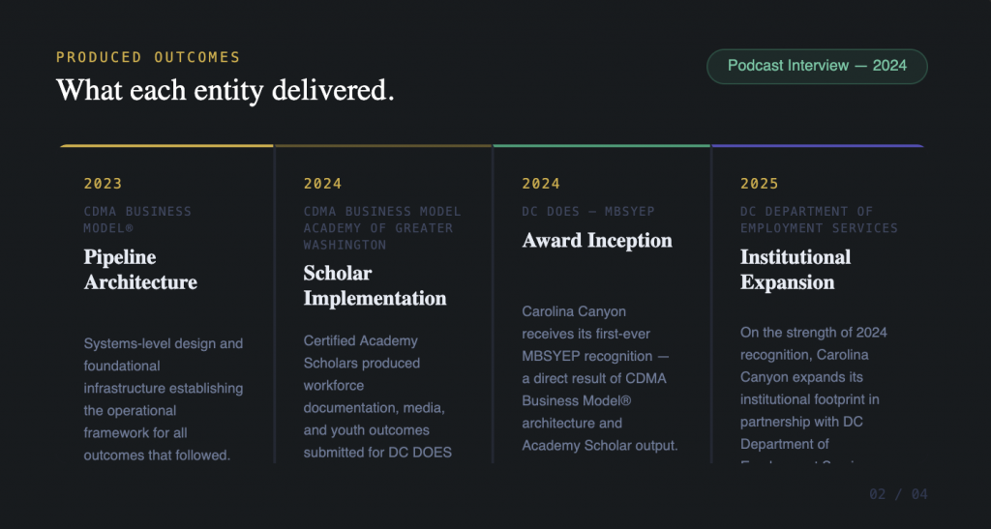Open the Award Inception card title
This screenshot has height=529, width=991.
597,241
